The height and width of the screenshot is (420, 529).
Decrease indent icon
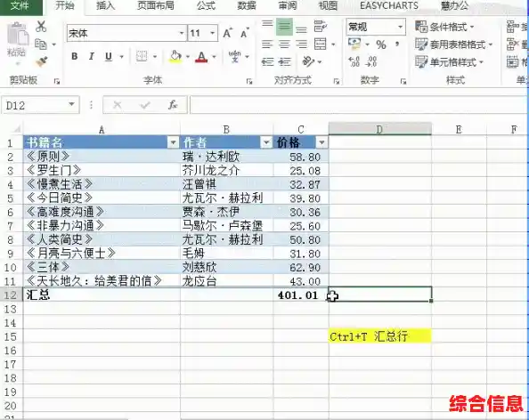pos(268,61)
